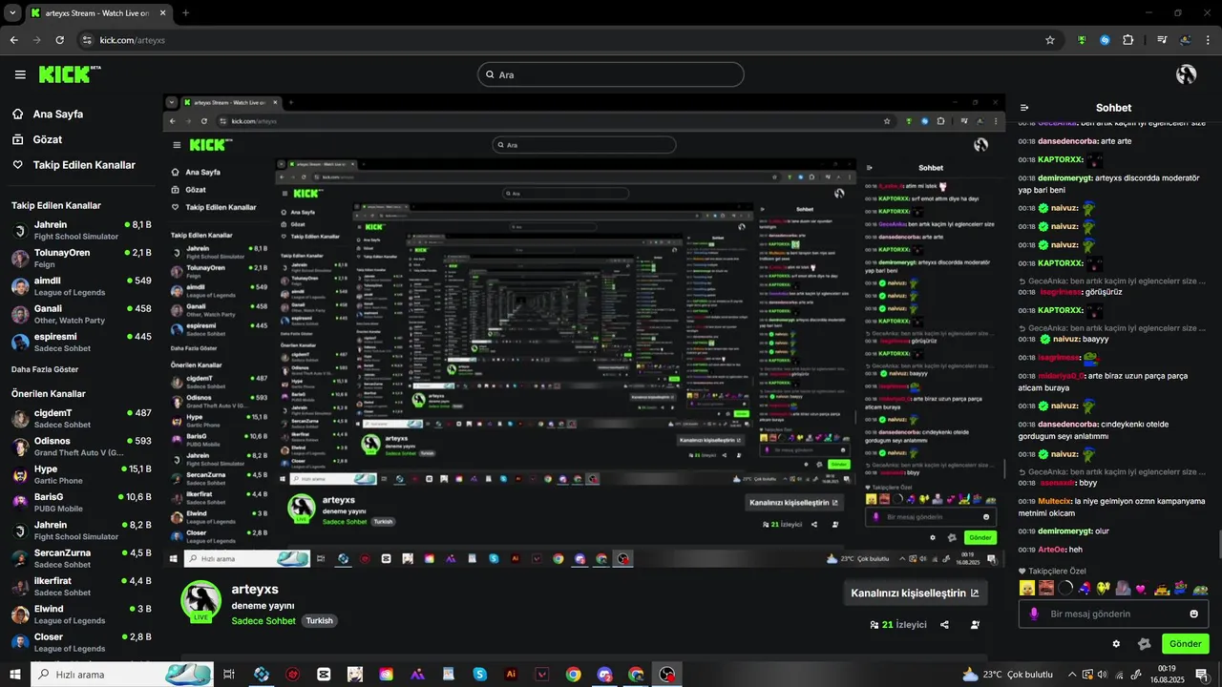The width and height of the screenshot is (1222, 687).
Task: Click demiromerygt olur chat message
Action: [1064, 531]
